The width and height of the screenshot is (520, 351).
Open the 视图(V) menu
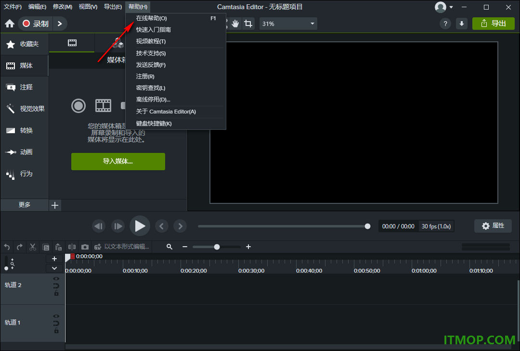point(88,7)
